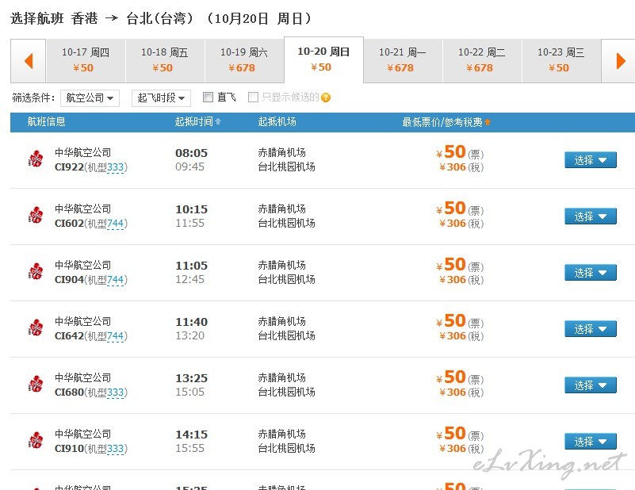Switch to the 10-22 周二 date tab
The height and width of the screenshot is (490, 635).
point(482,61)
